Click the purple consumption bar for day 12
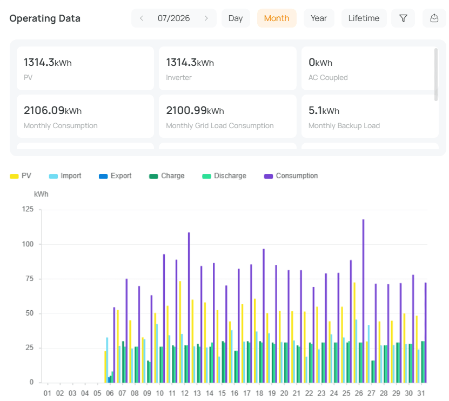 (189, 308)
